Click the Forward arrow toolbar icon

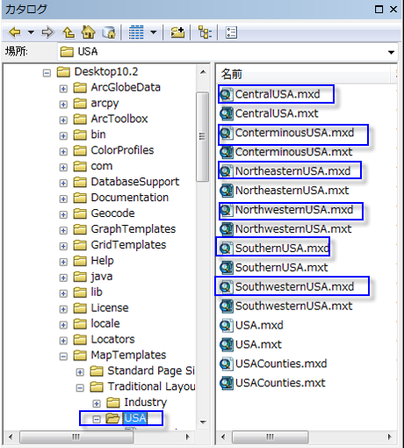47,33
